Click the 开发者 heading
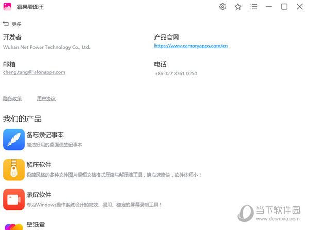 point(12,37)
